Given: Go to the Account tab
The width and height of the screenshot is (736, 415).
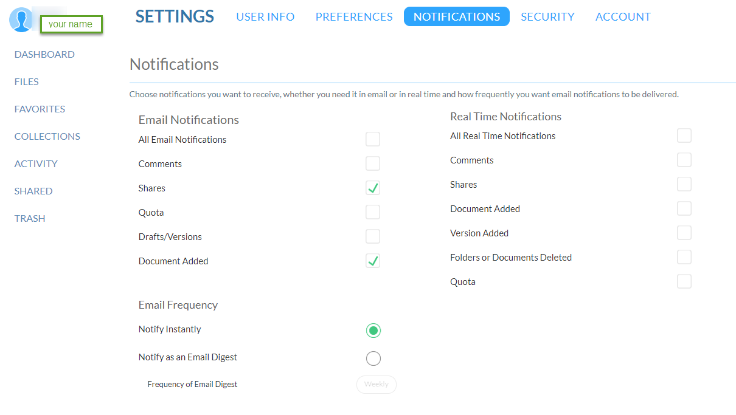Looking at the screenshot, I should (x=623, y=17).
